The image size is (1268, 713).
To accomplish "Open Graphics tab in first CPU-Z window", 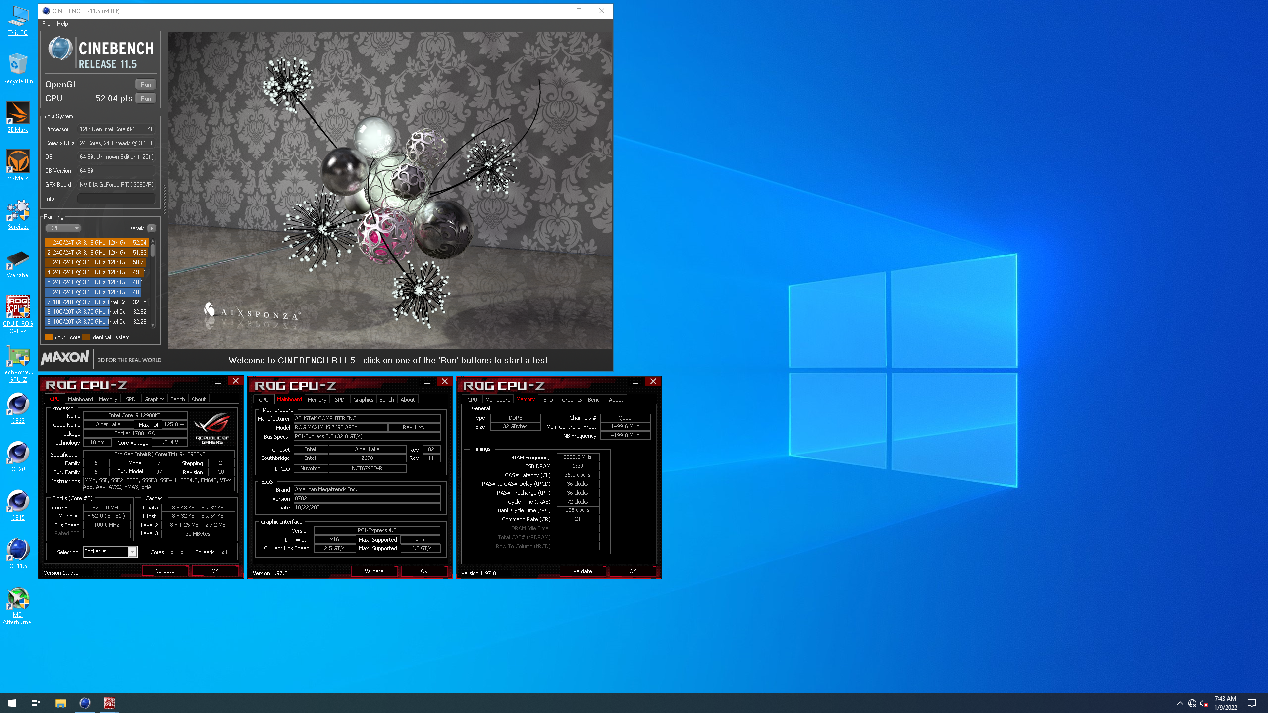I will coord(155,399).
